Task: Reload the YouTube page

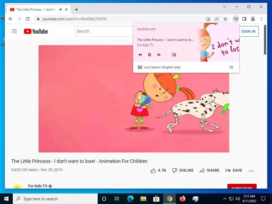Action: tap(28, 19)
